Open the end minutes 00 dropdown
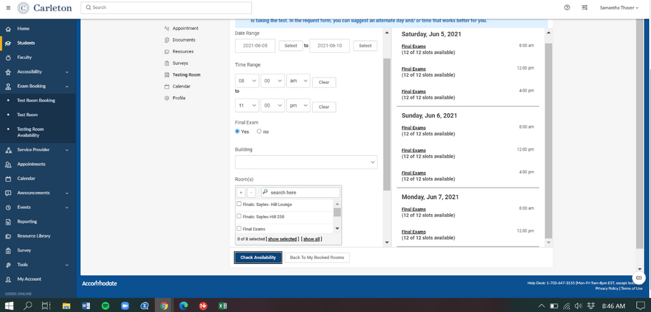 [x=273, y=105]
